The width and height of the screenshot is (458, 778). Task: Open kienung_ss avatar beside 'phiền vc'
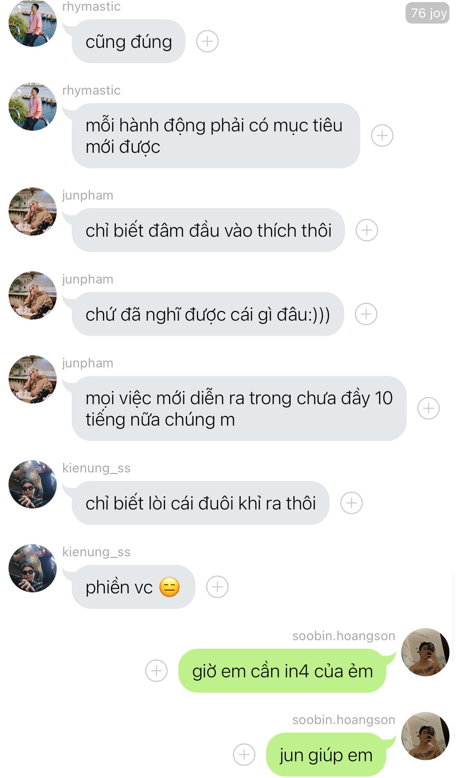coord(32,568)
